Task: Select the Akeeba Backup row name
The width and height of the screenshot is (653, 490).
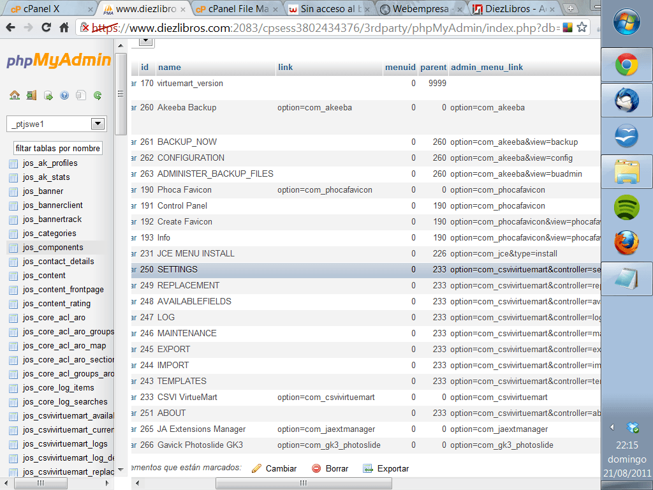Action: 187,107
